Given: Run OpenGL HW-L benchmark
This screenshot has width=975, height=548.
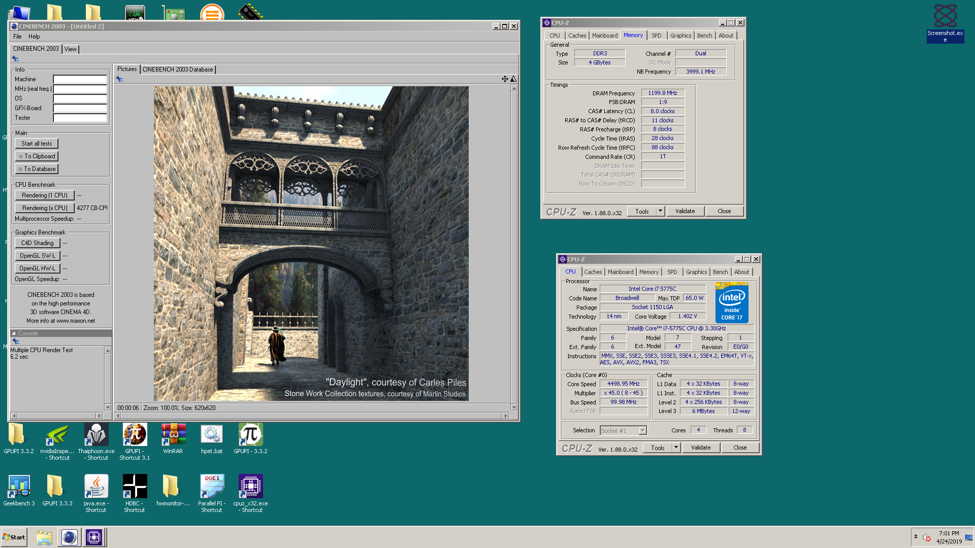Looking at the screenshot, I should 38,268.
